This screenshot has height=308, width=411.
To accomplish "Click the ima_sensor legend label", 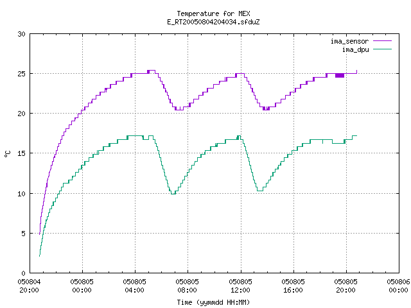I will click(349, 41).
